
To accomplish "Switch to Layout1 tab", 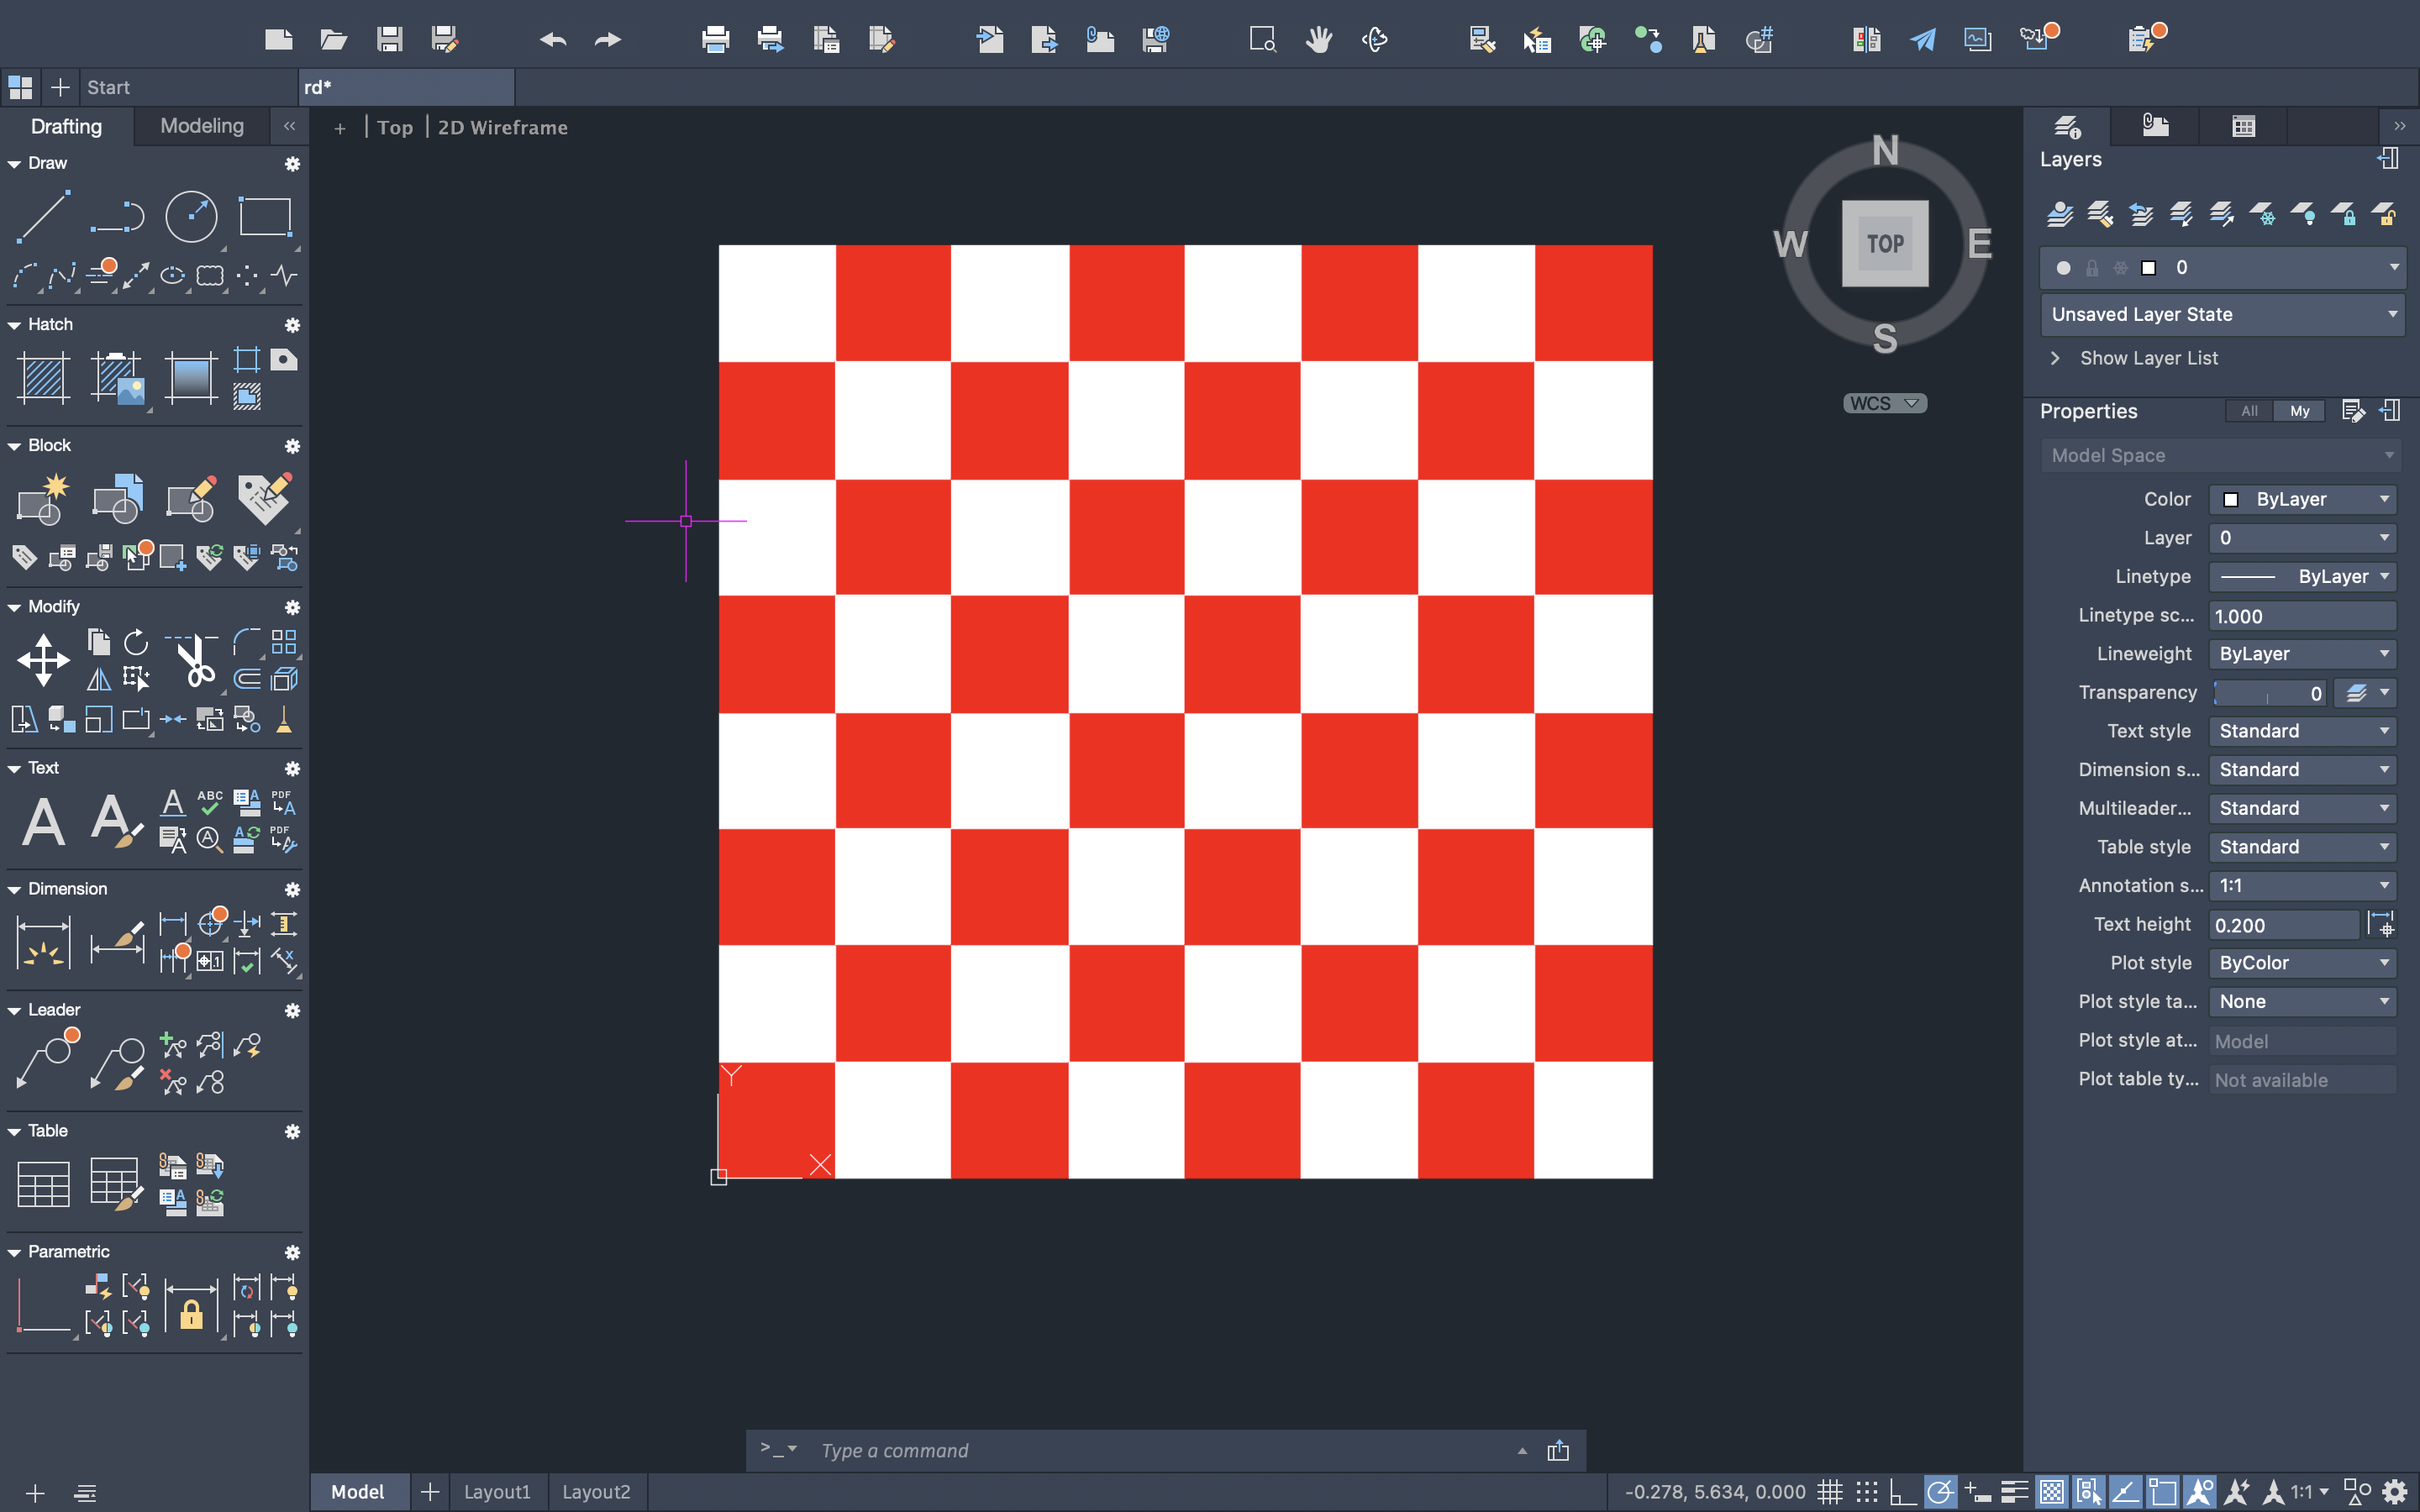I will [x=497, y=1492].
